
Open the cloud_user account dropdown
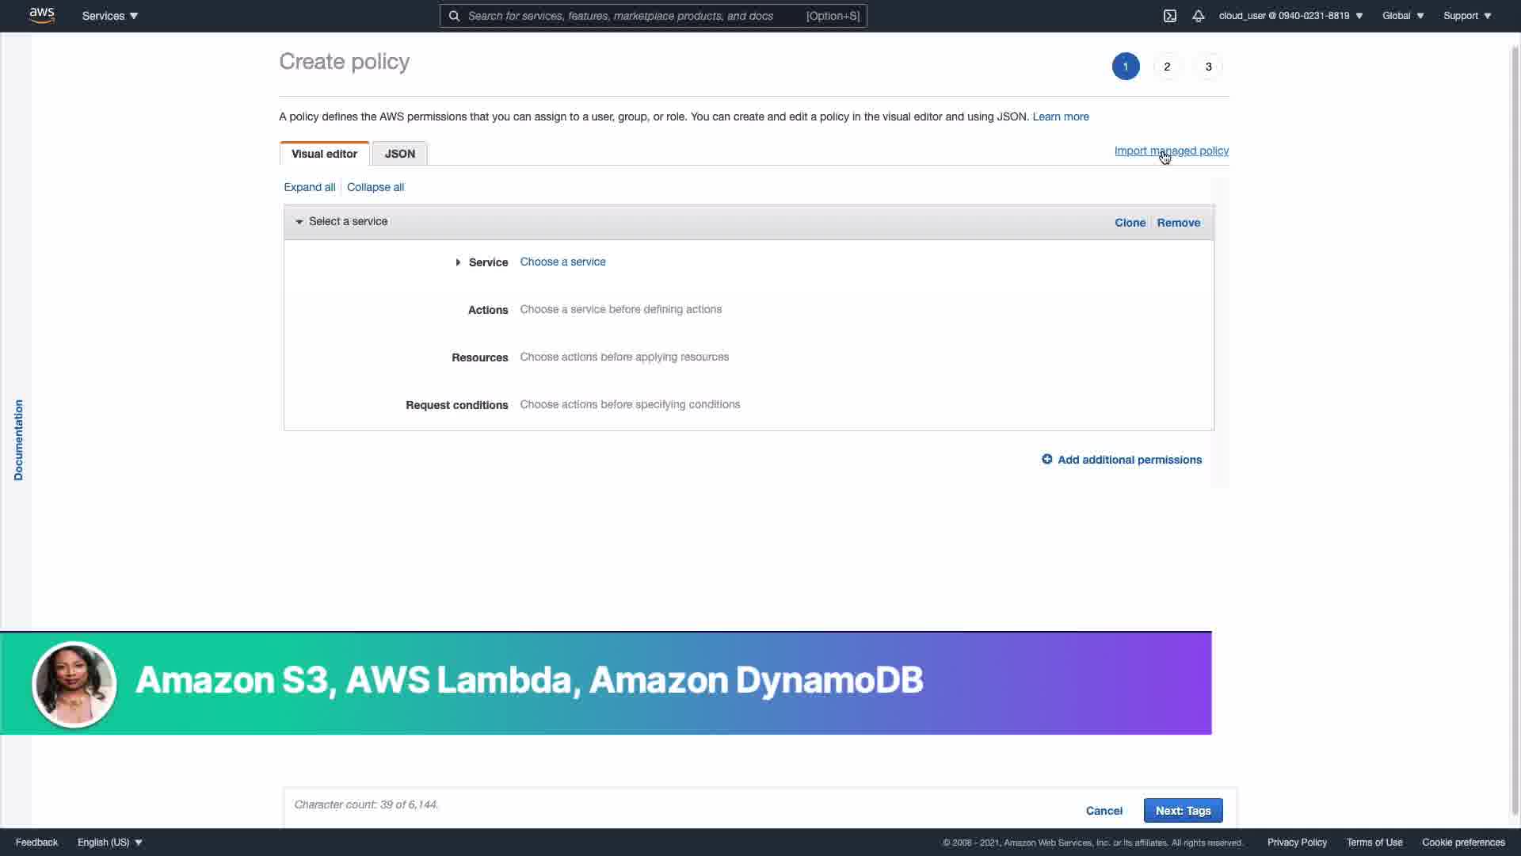1290,16
